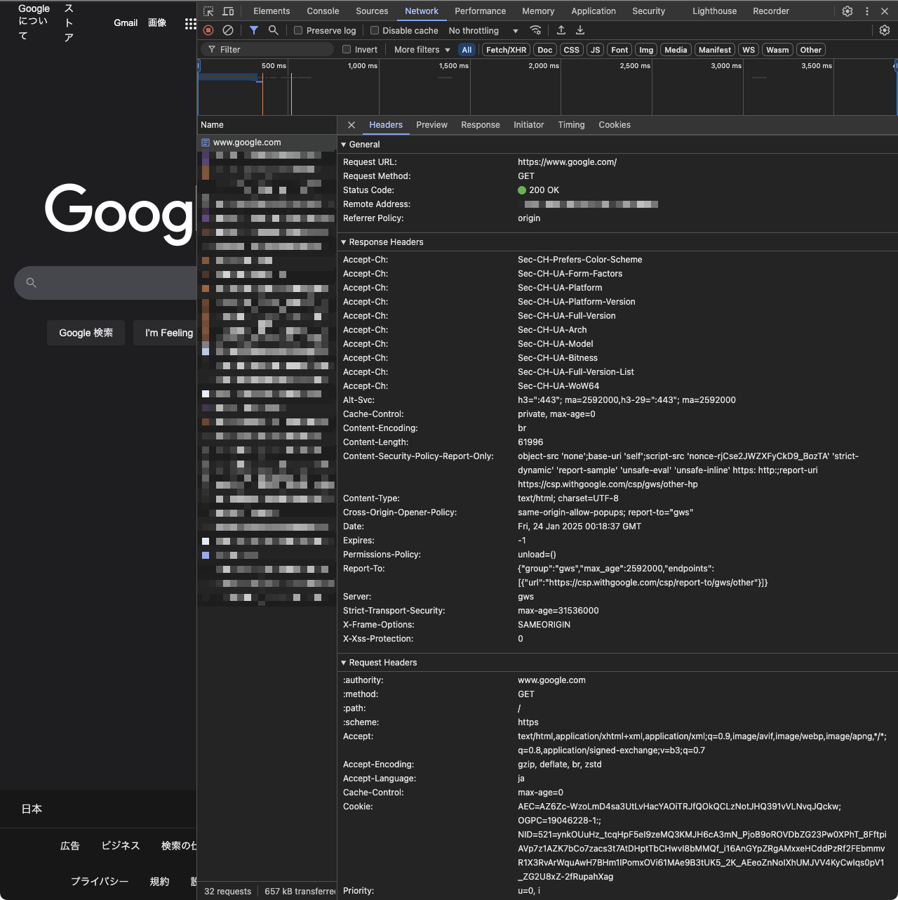Stop recording network log

click(x=208, y=30)
